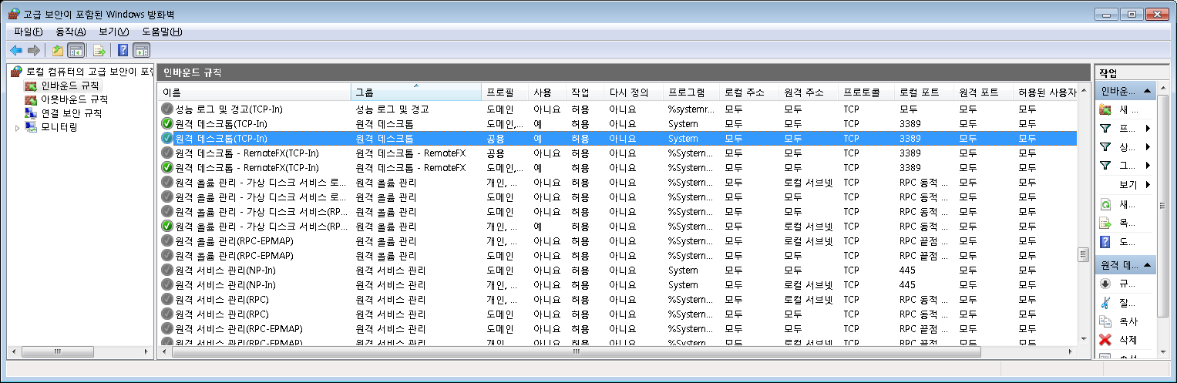Go back with the blue left arrow
This screenshot has width=1177, height=383.
[x=15, y=50]
